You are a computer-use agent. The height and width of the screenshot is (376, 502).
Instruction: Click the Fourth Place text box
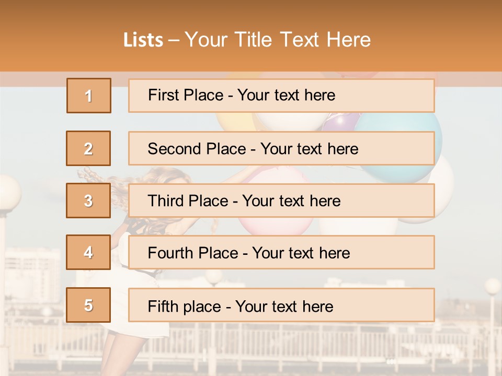[x=281, y=253]
